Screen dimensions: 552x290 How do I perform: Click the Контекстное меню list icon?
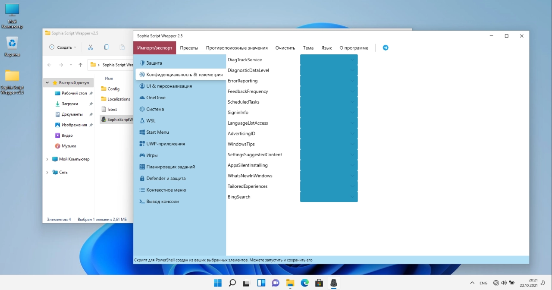pos(142,190)
